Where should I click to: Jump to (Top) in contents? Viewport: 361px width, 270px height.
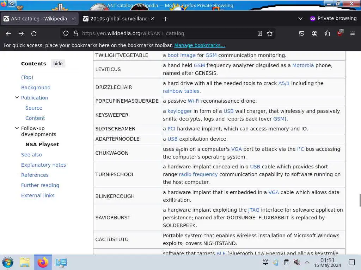(x=27, y=77)
